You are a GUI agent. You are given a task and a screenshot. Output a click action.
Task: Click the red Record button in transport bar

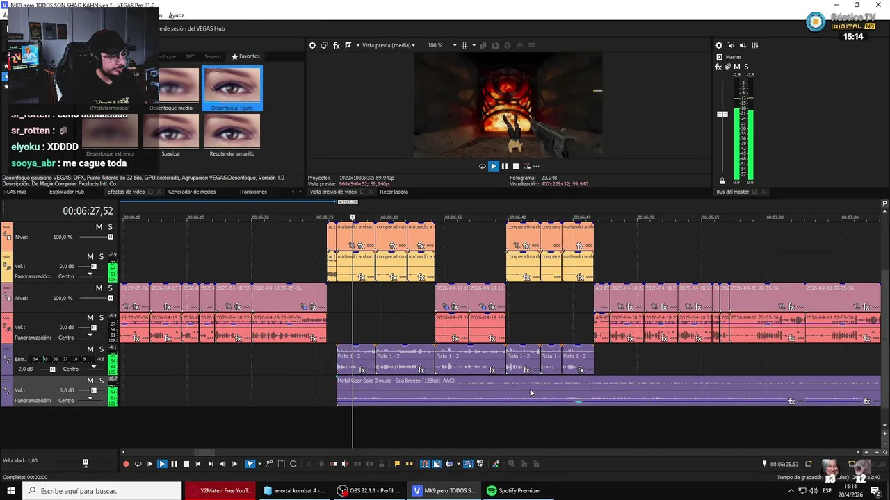coord(126,464)
